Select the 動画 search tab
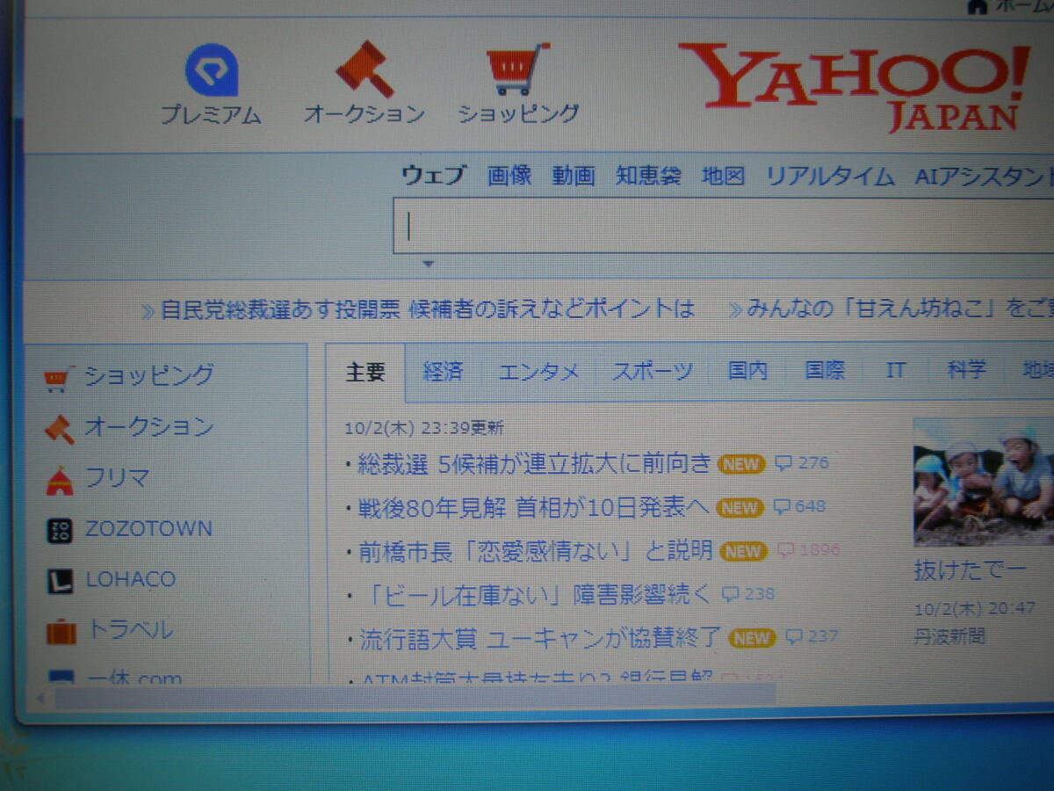This screenshot has height=791, width=1054. coord(574,175)
